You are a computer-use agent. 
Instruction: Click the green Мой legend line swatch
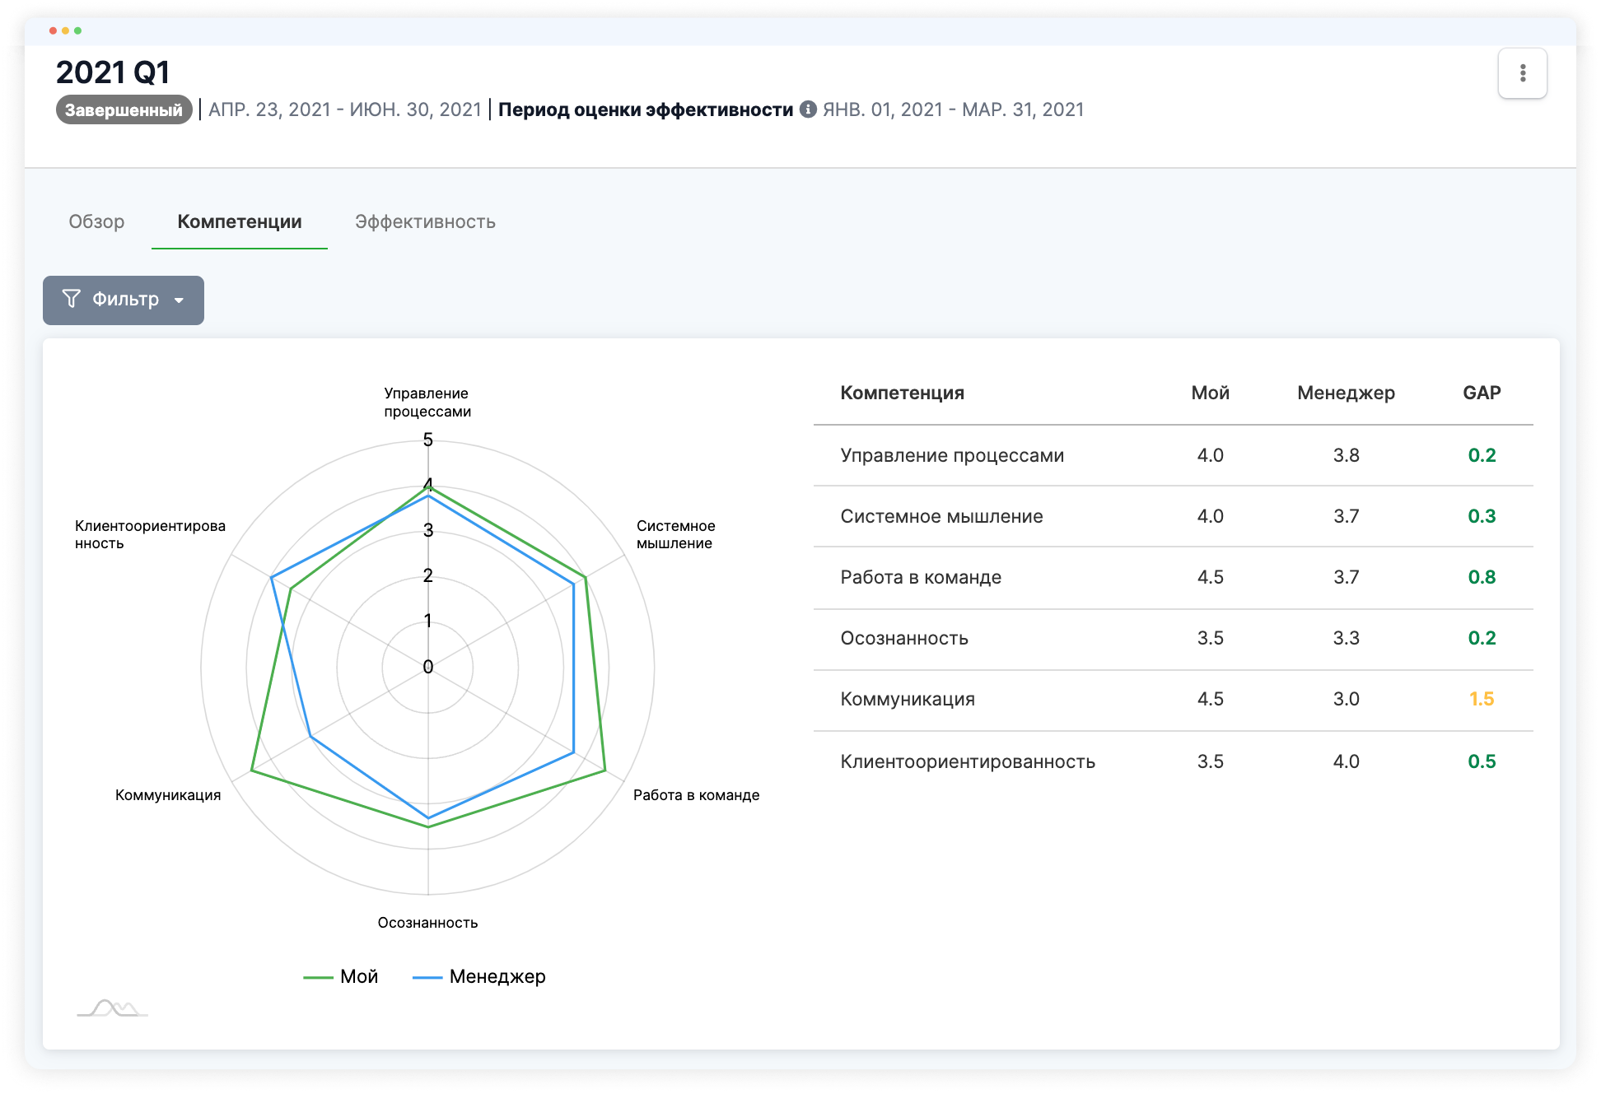tap(318, 977)
